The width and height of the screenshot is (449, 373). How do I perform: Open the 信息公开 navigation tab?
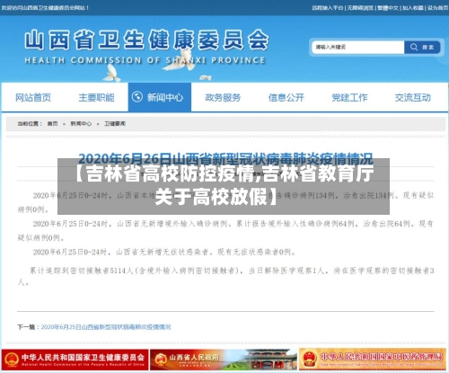286,97
